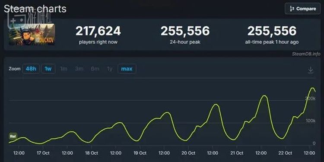Select the max zoom range
The height and width of the screenshot is (162, 324).
[x=127, y=69]
